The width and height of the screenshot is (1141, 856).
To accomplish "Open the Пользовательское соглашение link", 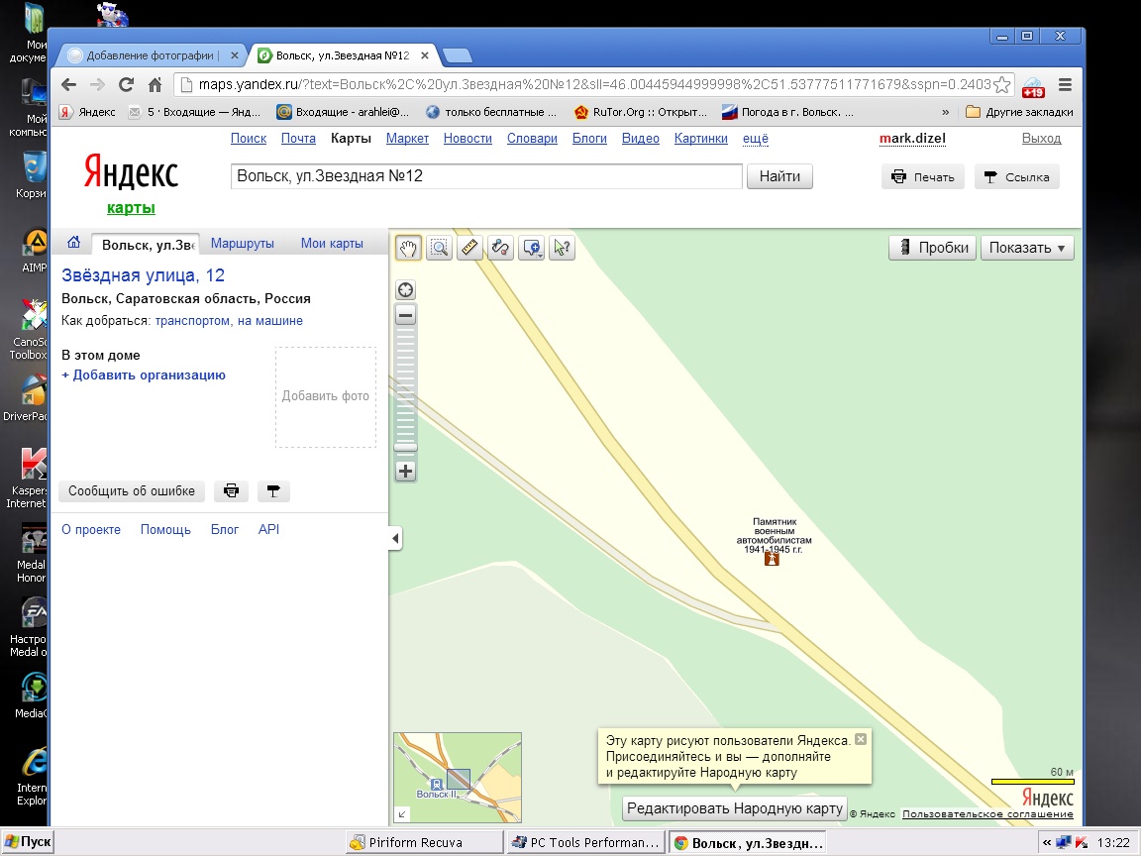I will tap(987, 813).
